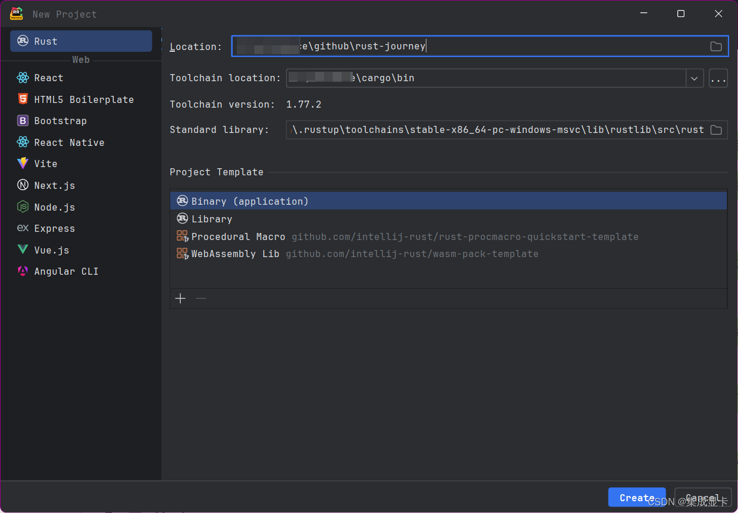Click the Vue.js V icon
This screenshot has width=738, height=513.
click(x=23, y=250)
